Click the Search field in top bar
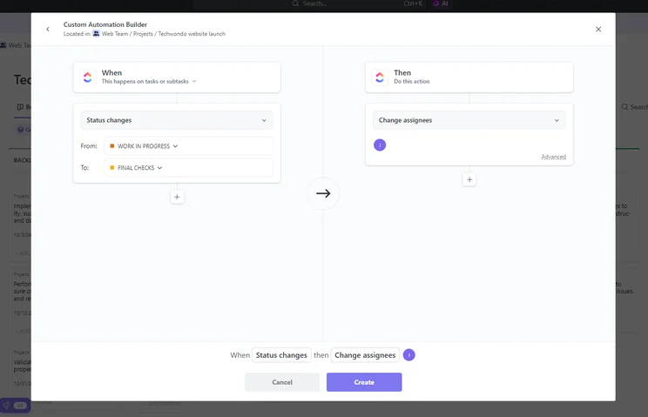Image resolution: width=648 pixels, height=417 pixels. point(310,3)
